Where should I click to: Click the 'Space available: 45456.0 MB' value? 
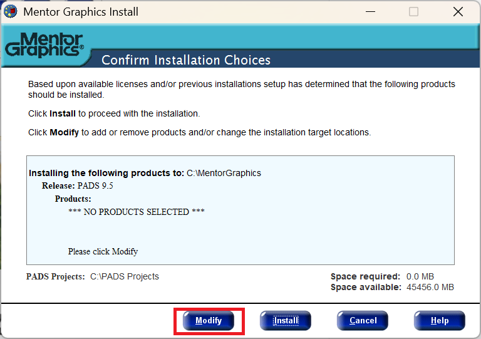tap(430, 287)
